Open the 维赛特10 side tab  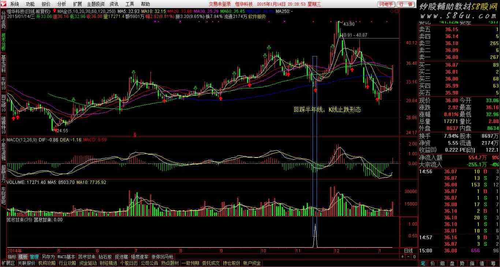click(x=3, y=125)
